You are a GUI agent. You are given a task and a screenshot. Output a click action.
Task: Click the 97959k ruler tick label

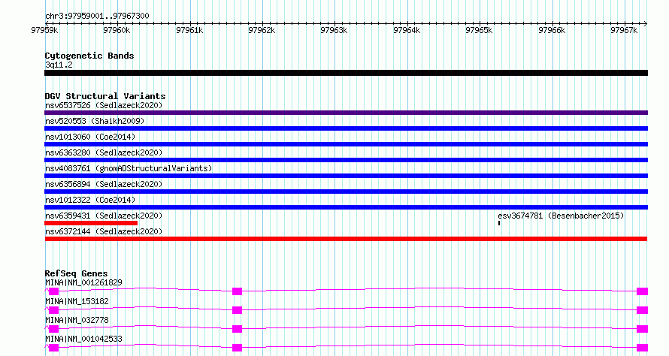45,30
